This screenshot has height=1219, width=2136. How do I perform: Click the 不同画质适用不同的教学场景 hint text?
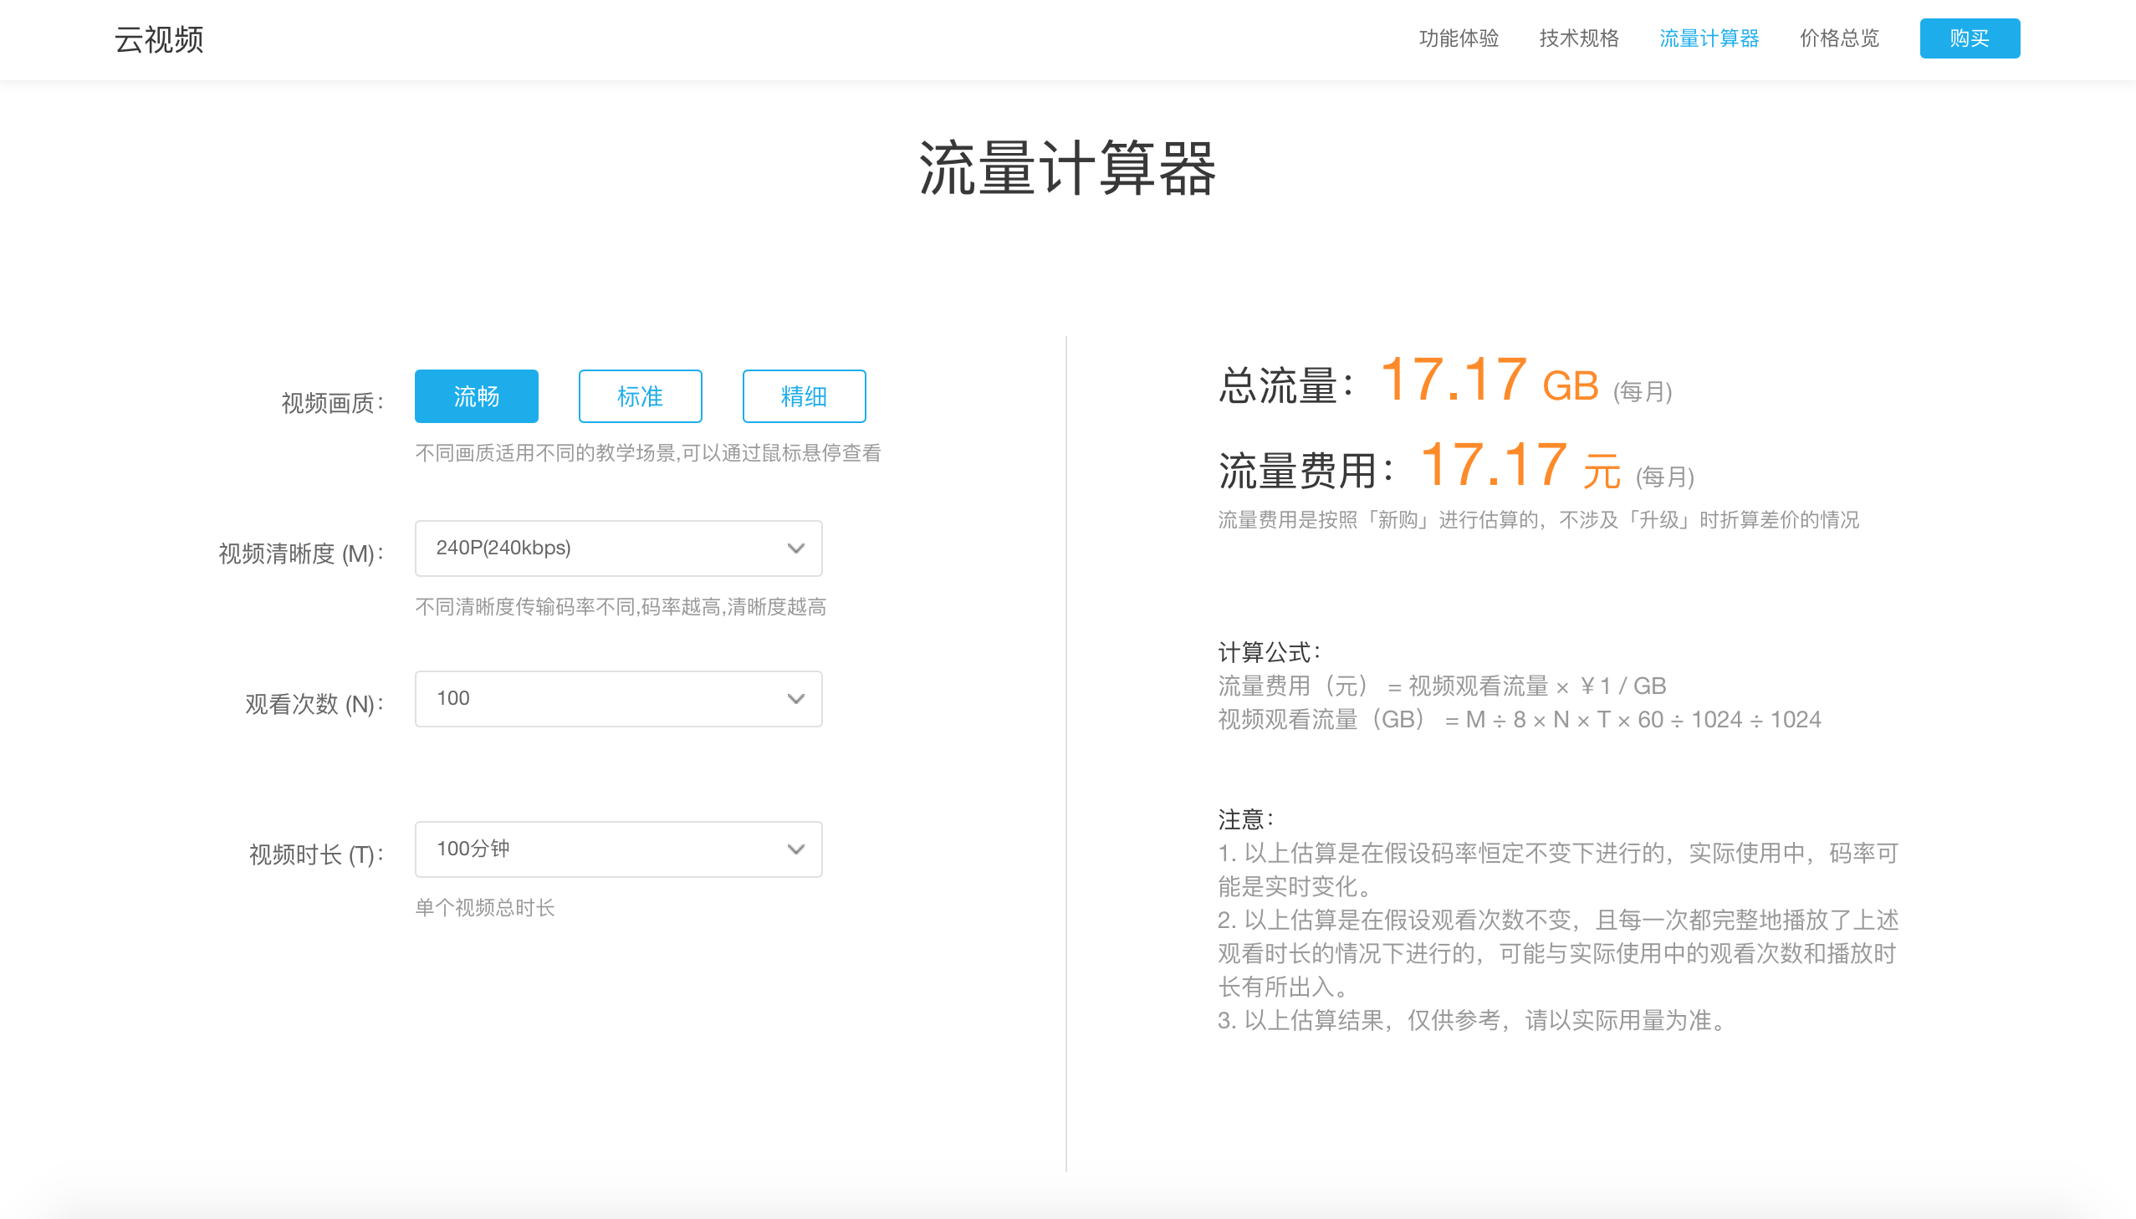point(647,453)
